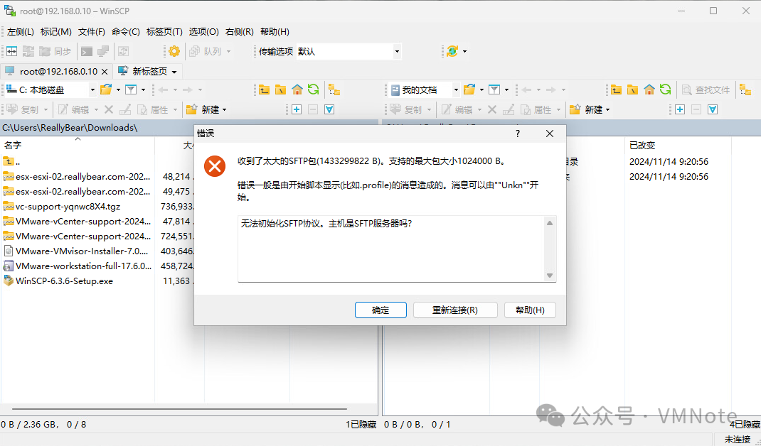This screenshot has width=761, height=446.
Task: Open the 传输选项 默认 dropdown
Action: [x=397, y=51]
